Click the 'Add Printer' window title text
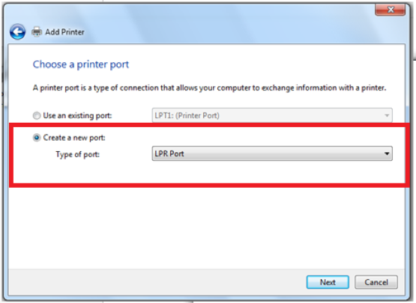The image size is (416, 303). pos(64,32)
